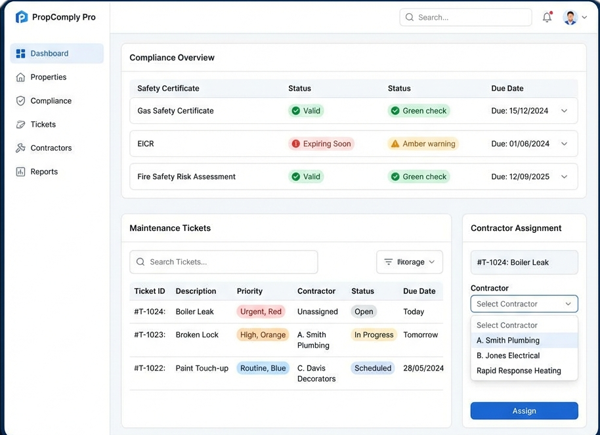Click the Urgent, Red priority badge
This screenshot has height=435, width=600.
point(261,312)
